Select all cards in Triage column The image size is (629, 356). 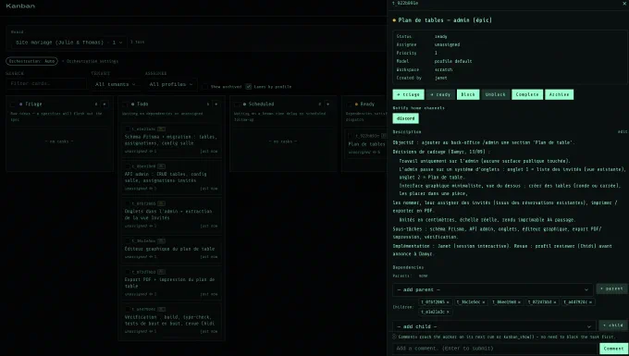(x=13, y=104)
